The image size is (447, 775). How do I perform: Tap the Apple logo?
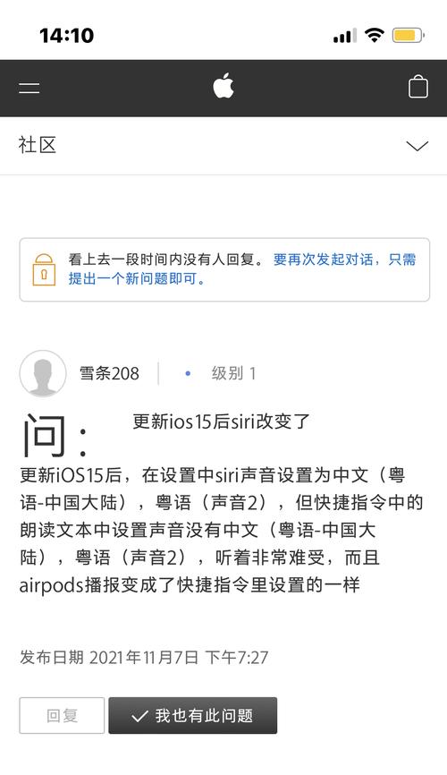pos(223,86)
